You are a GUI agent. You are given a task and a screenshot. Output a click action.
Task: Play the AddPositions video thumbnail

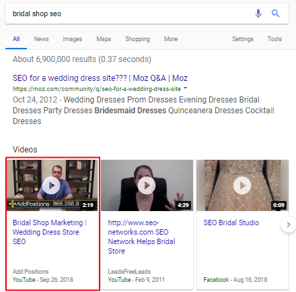point(52,185)
